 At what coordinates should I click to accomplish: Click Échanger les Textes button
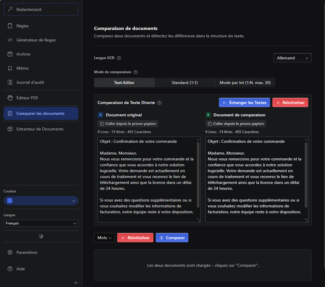244,103
